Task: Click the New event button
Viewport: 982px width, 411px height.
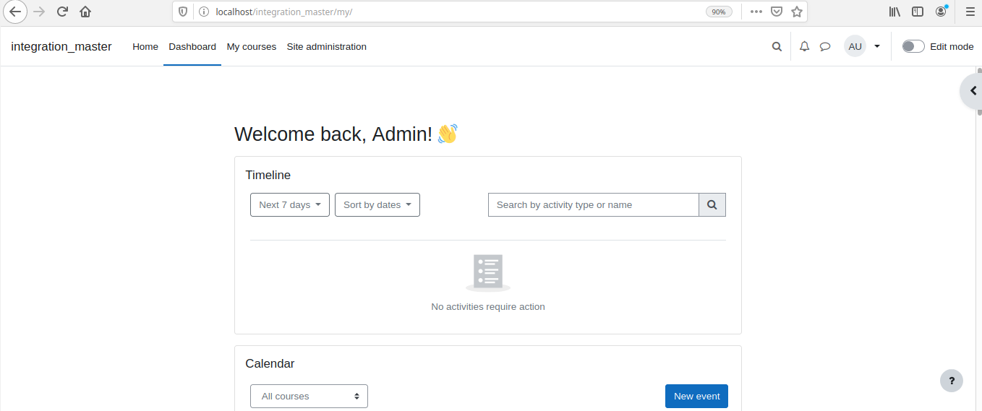Action: point(696,396)
